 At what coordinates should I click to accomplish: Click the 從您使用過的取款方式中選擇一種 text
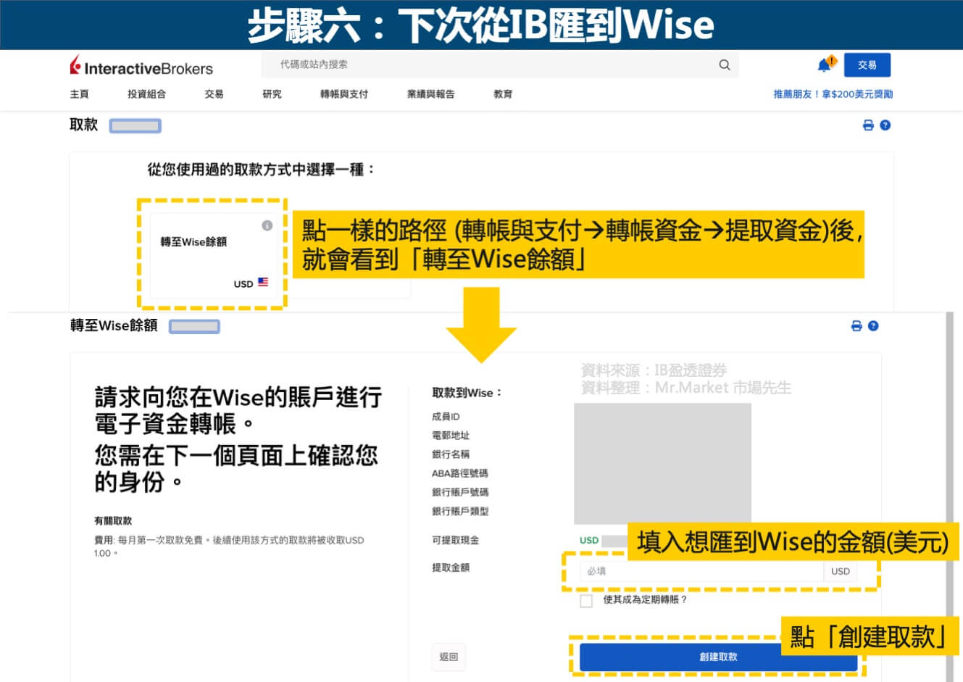(262, 170)
